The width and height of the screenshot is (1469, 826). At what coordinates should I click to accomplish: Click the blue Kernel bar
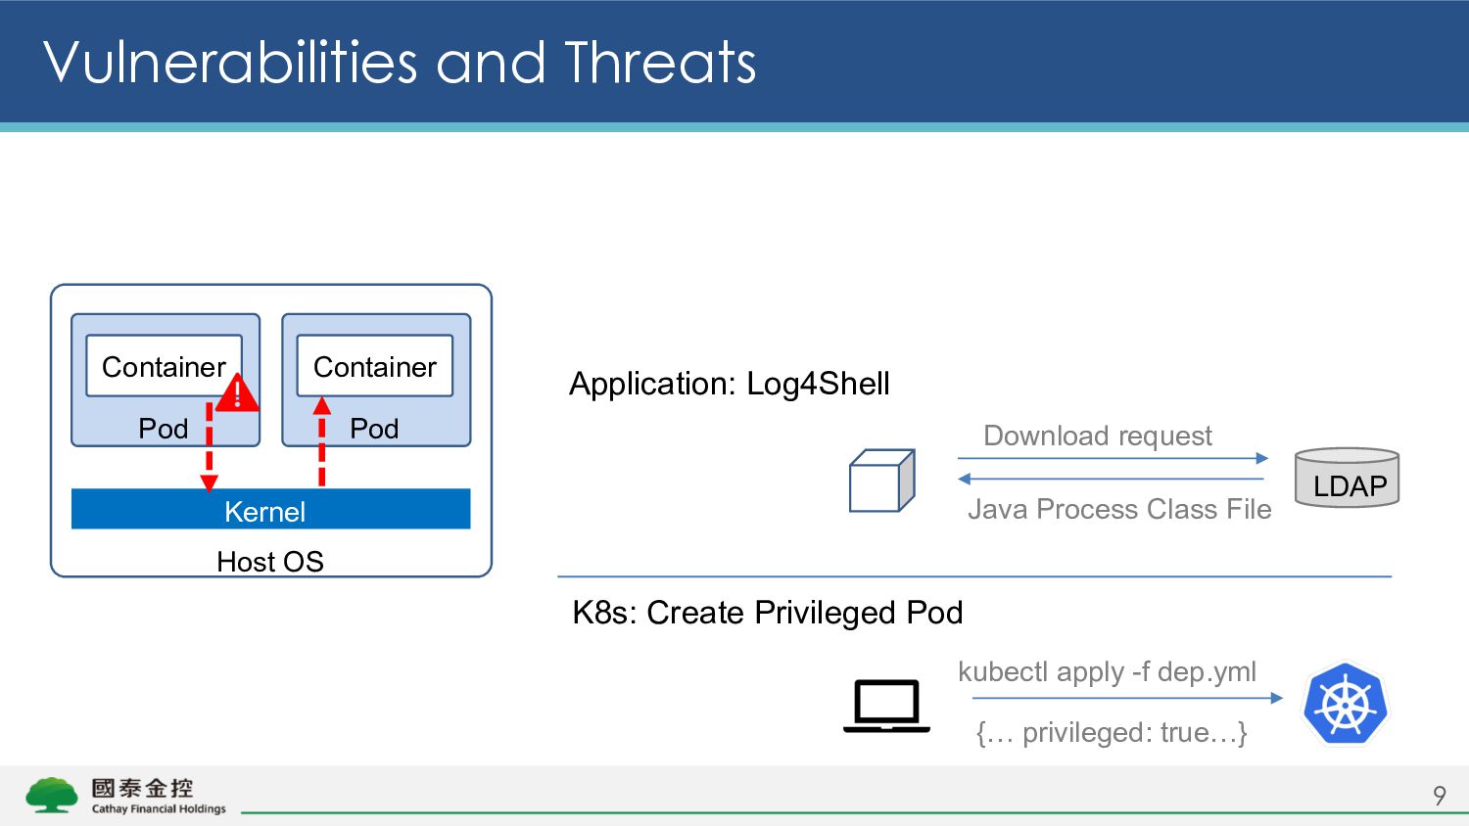click(270, 509)
